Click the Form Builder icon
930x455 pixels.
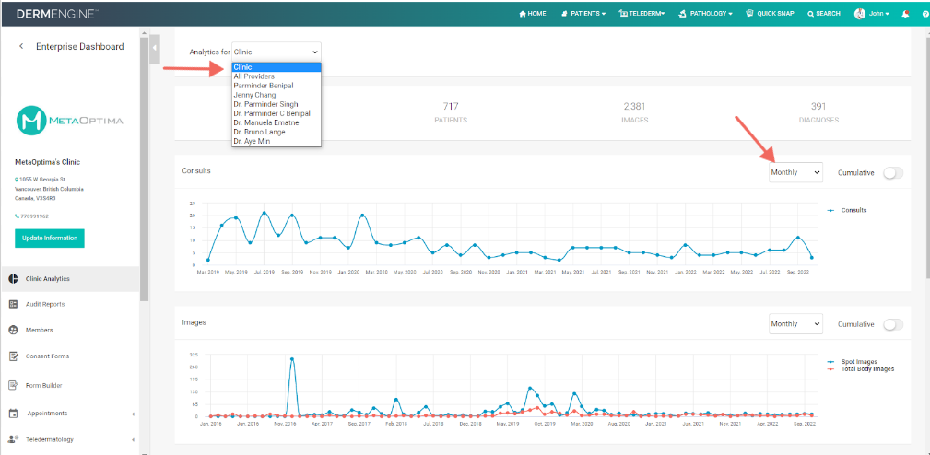click(x=13, y=385)
